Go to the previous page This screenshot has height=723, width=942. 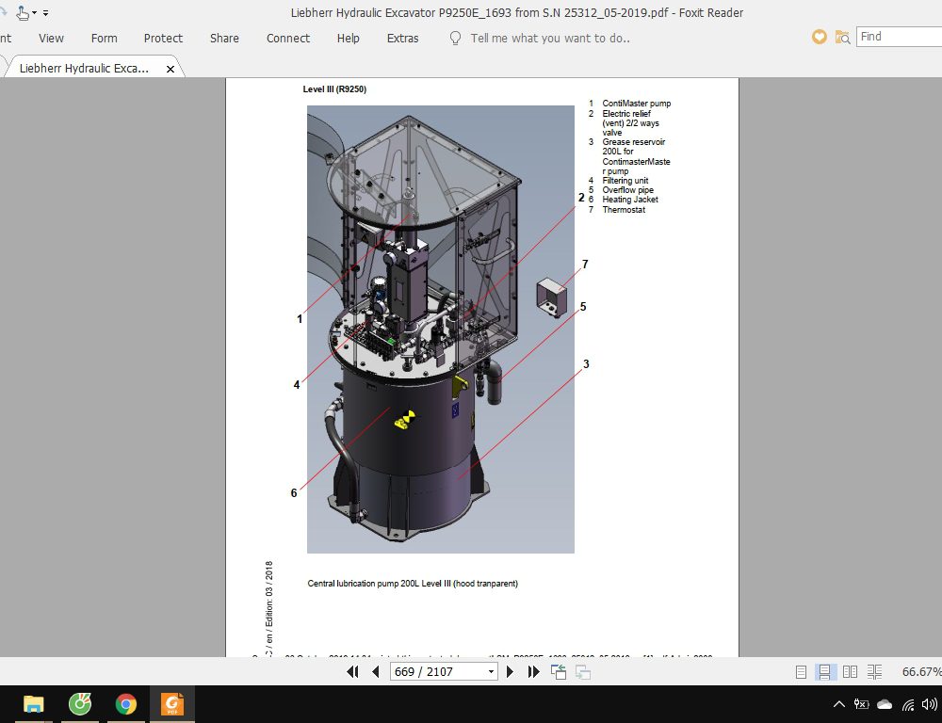click(x=375, y=671)
